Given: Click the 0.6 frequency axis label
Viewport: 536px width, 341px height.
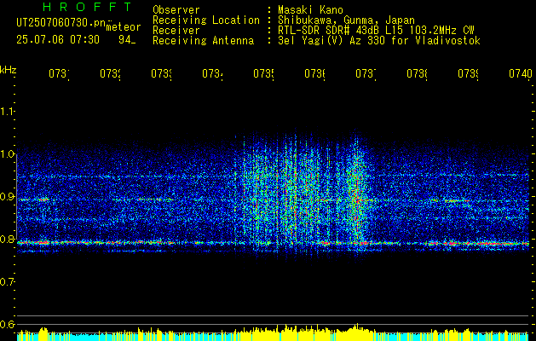Looking at the screenshot, I should tap(8, 324).
